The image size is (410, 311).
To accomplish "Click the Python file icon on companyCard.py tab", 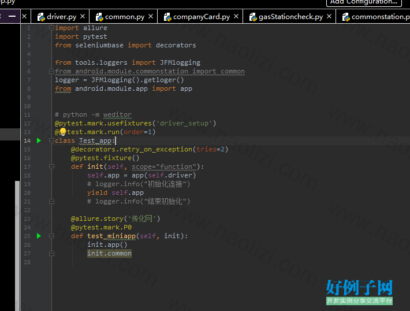I will pyautogui.click(x=167, y=17).
